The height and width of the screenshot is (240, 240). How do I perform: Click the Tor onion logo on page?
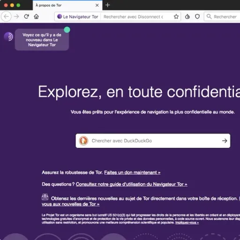8,37
